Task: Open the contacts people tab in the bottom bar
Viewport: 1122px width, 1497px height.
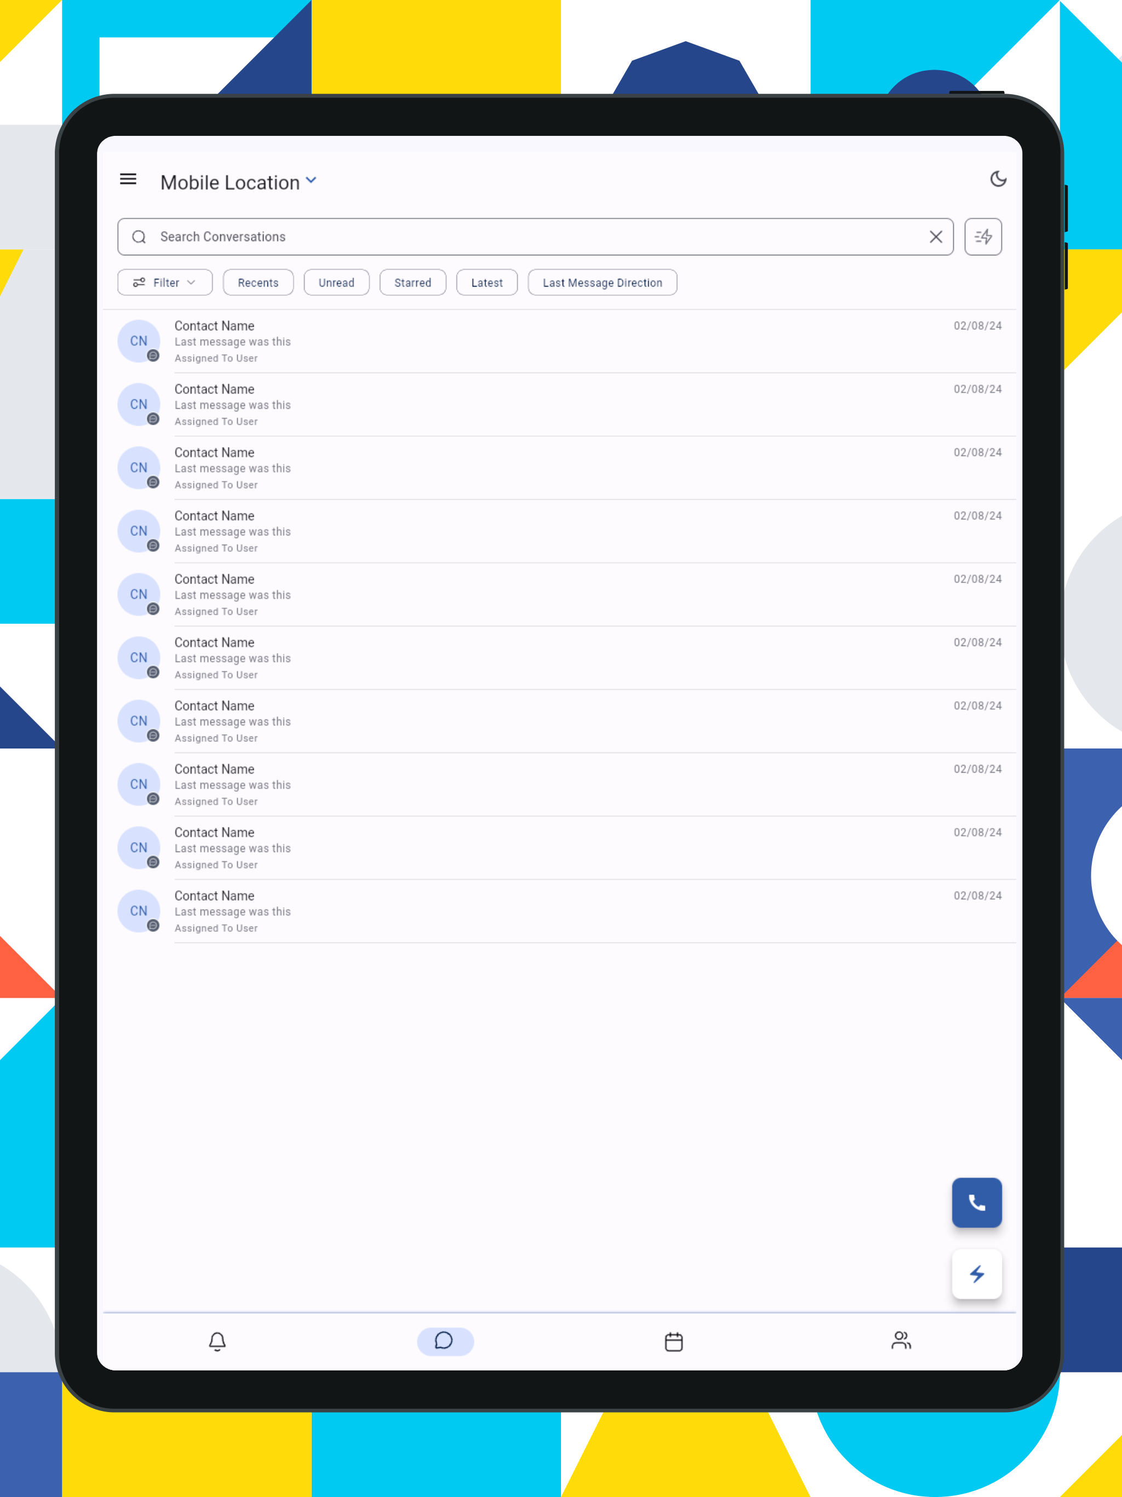Action: pos(901,1340)
